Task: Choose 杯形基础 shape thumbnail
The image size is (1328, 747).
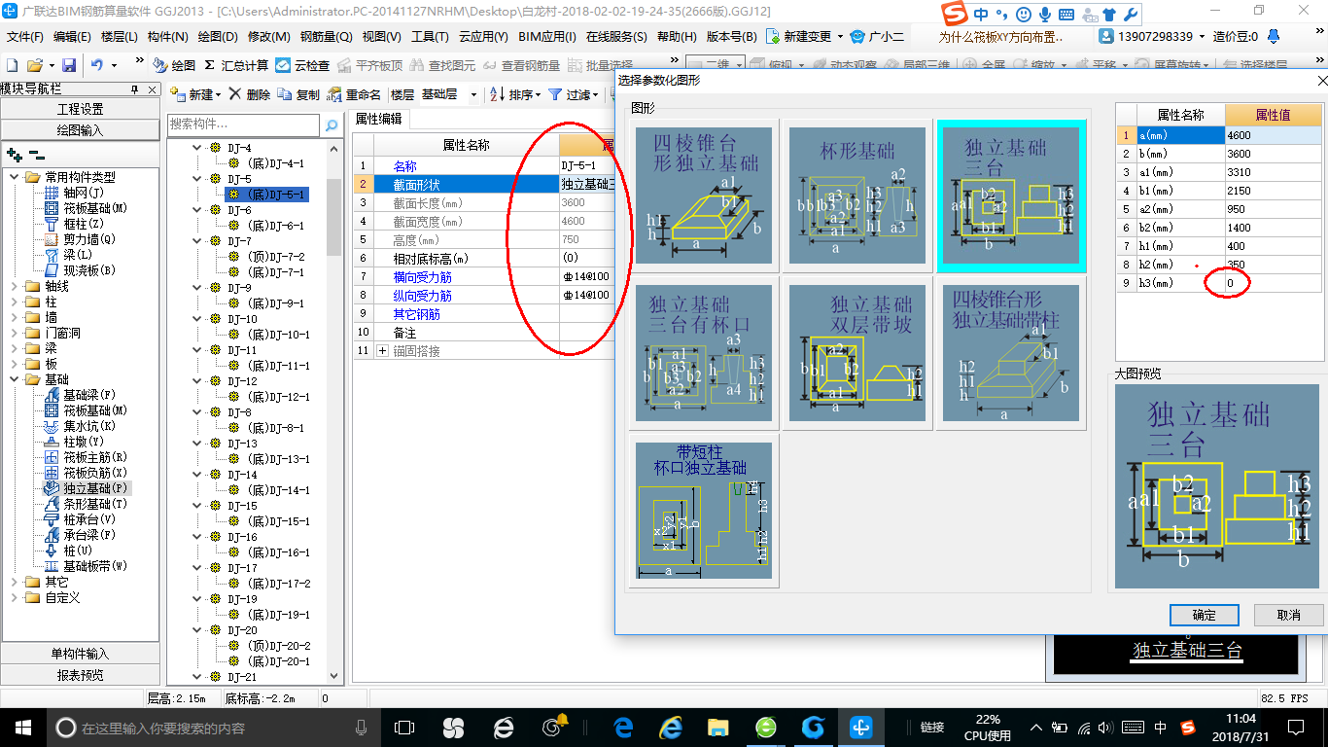Action: pyautogui.click(x=857, y=194)
